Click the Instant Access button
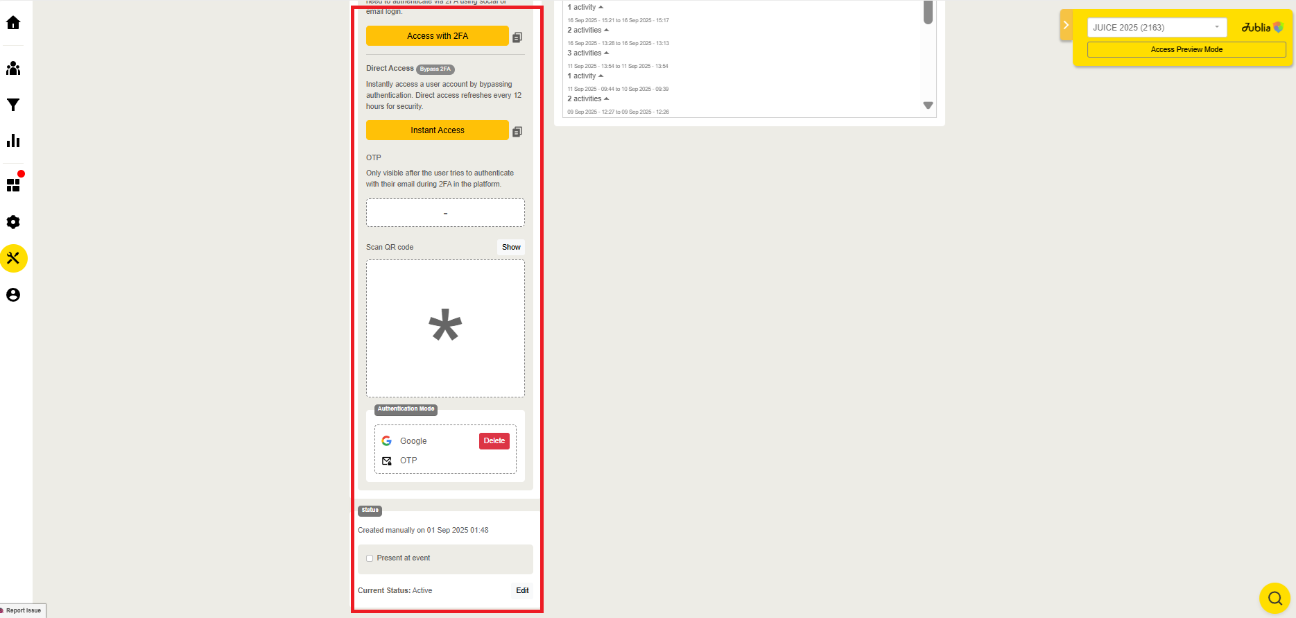The image size is (1296, 618). (x=438, y=130)
